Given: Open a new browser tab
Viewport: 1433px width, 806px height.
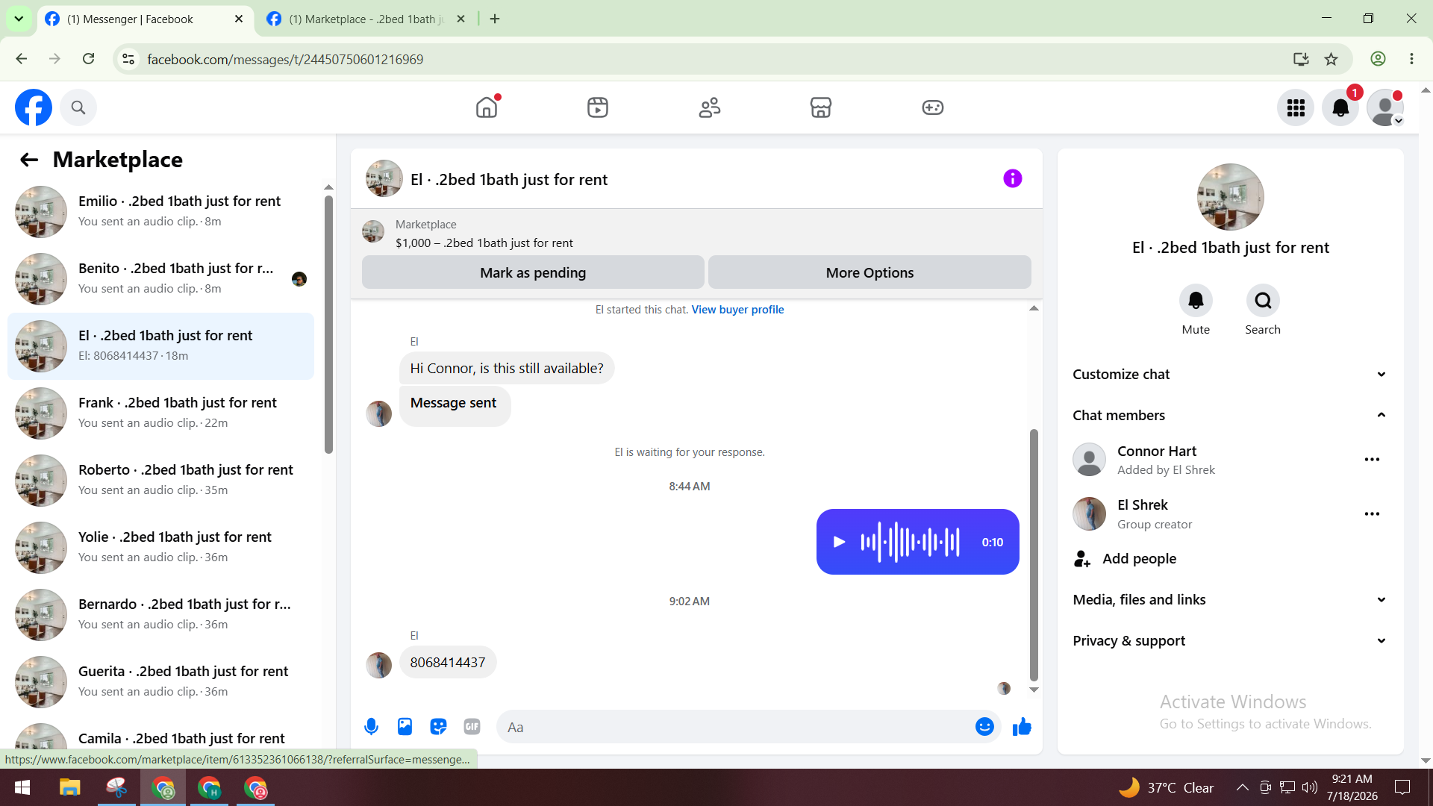Looking at the screenshot, I should pos(495,19).
